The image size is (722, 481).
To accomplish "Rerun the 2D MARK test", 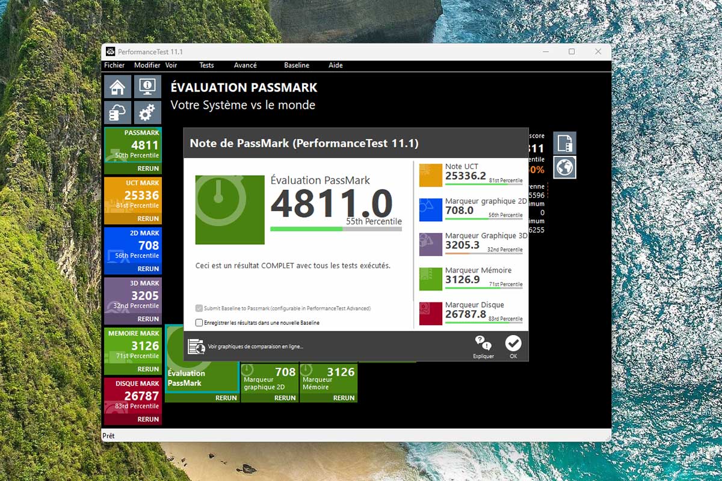I will (148, 269).
